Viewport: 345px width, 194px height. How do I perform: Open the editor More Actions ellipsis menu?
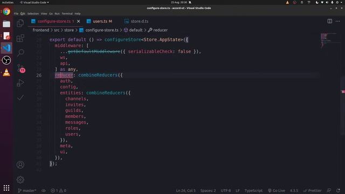point(338,21)
